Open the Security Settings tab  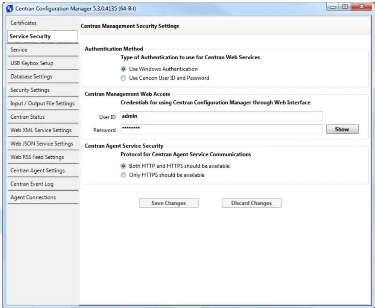pos(43,90)
